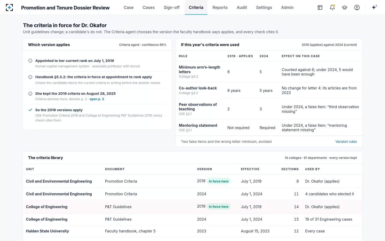Click 'In force here' badge on Civil Engineering row

pyautogui.click(x=218, y=181)
